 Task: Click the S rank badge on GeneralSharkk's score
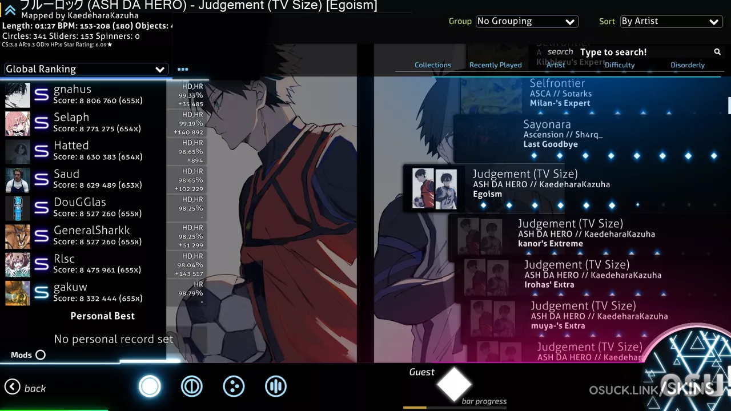[41, 236]
